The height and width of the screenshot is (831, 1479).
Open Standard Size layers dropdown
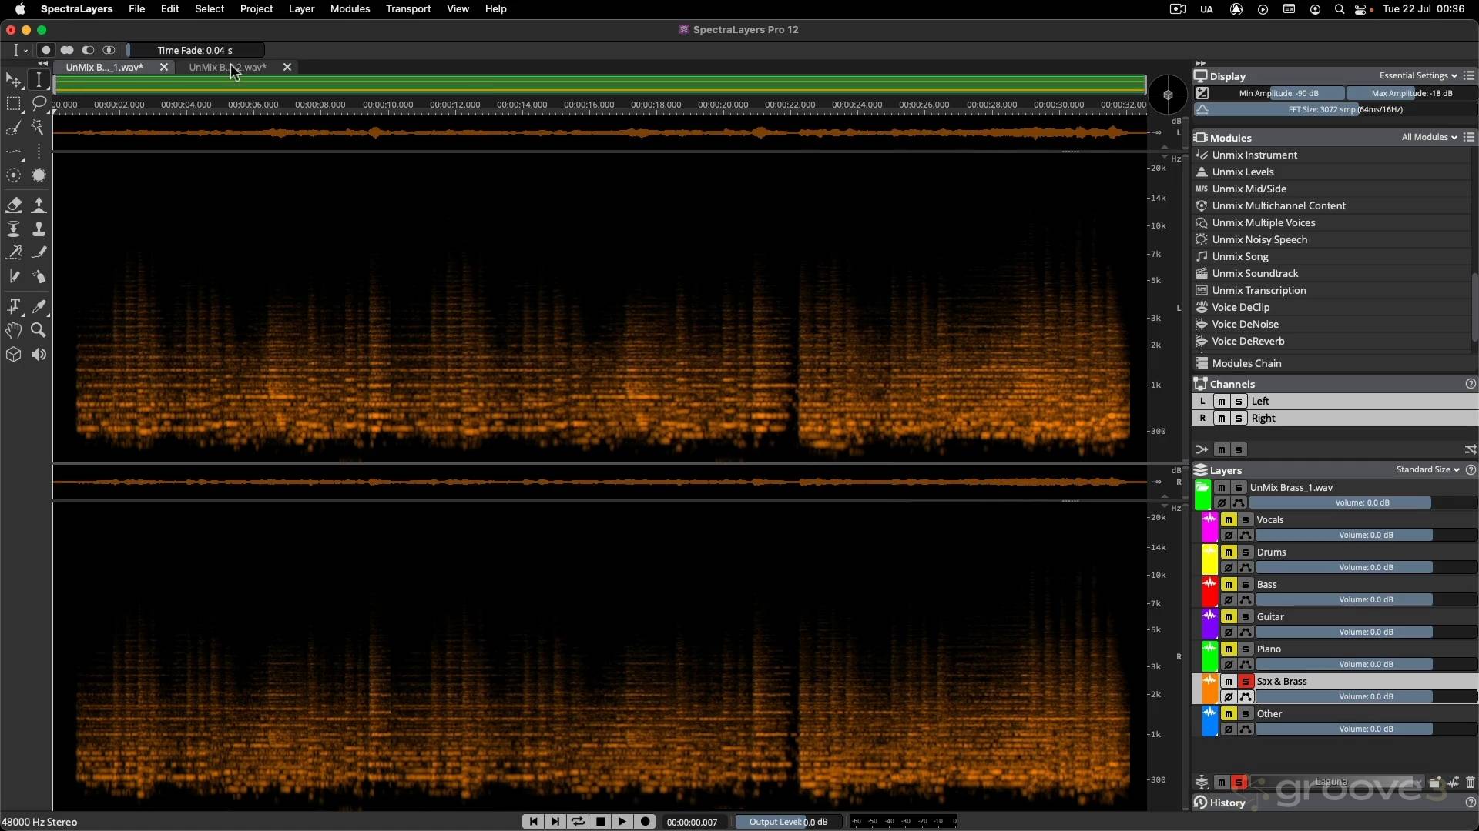coord(1427,470)
